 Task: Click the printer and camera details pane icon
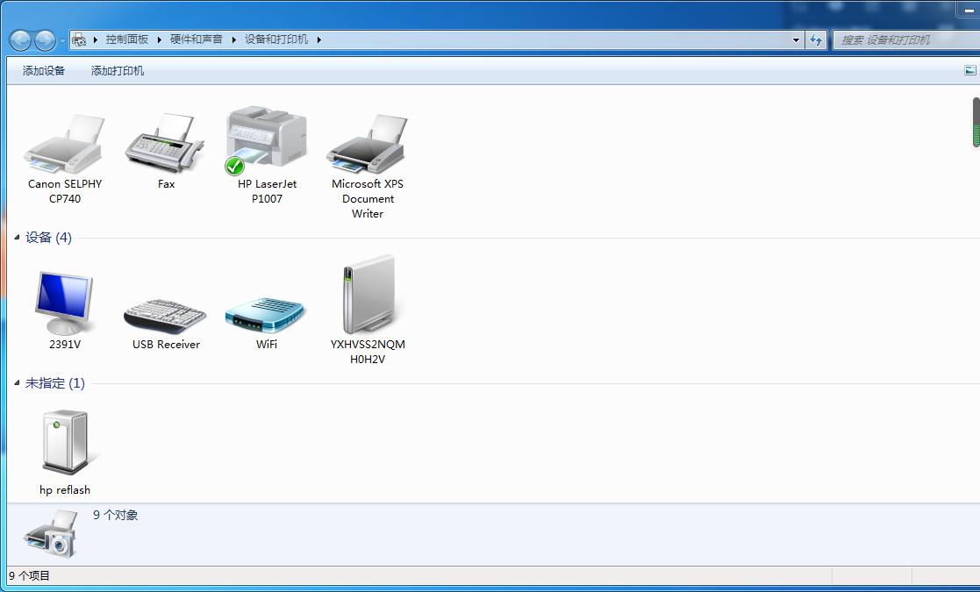pos(51,534)
